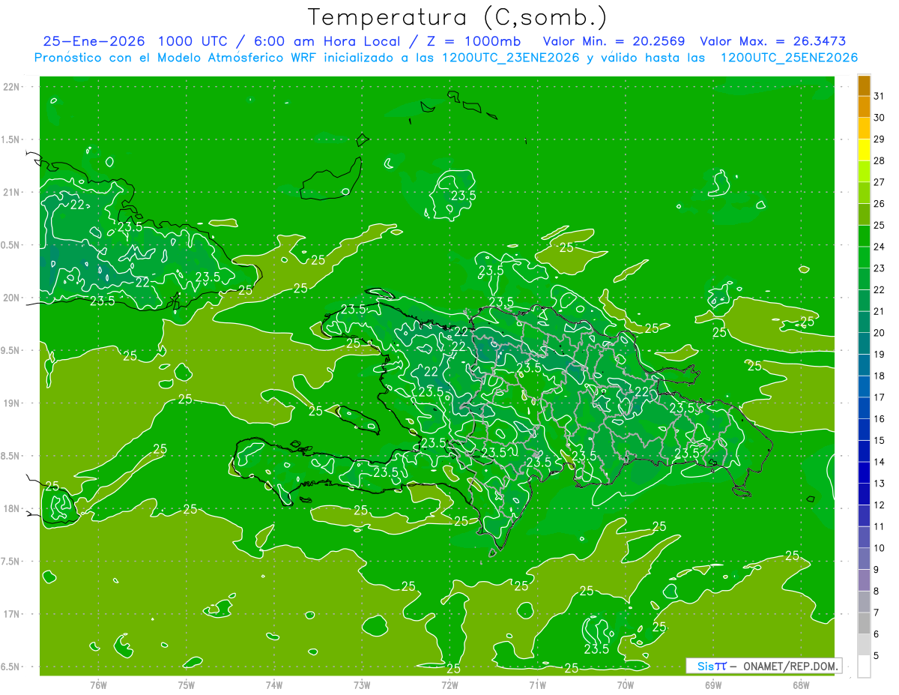This screenshot has height=695, width=899.
Task: Click the 10 label on the color scale
Action: point(879,548)
